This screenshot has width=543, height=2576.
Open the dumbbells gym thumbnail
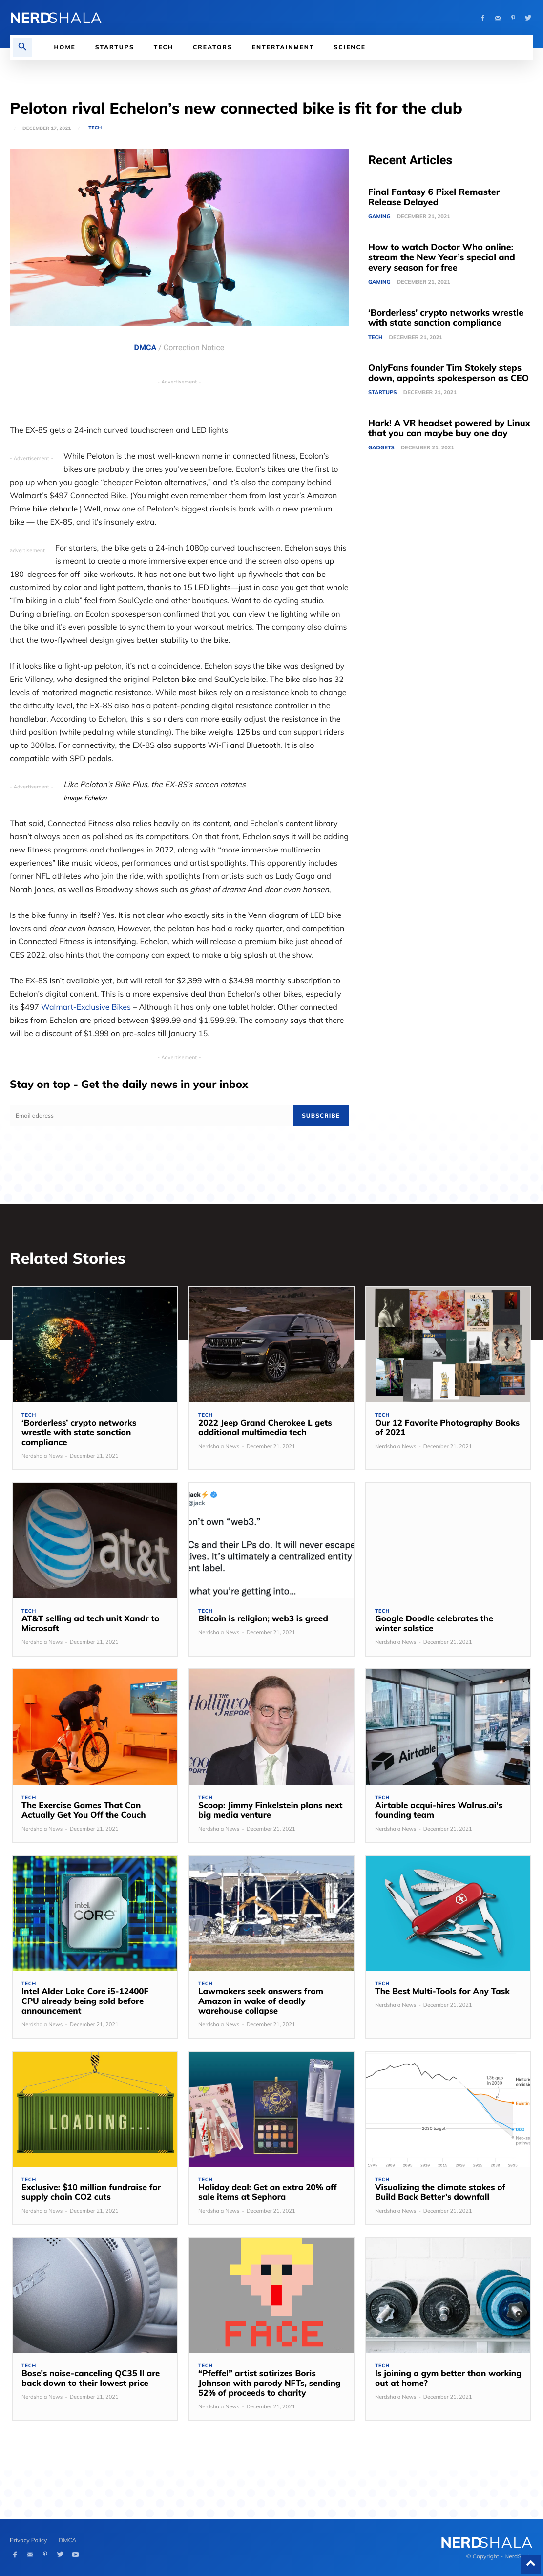click(448, 2295)
